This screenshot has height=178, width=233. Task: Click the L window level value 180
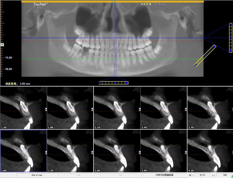[x=225, y=175]
